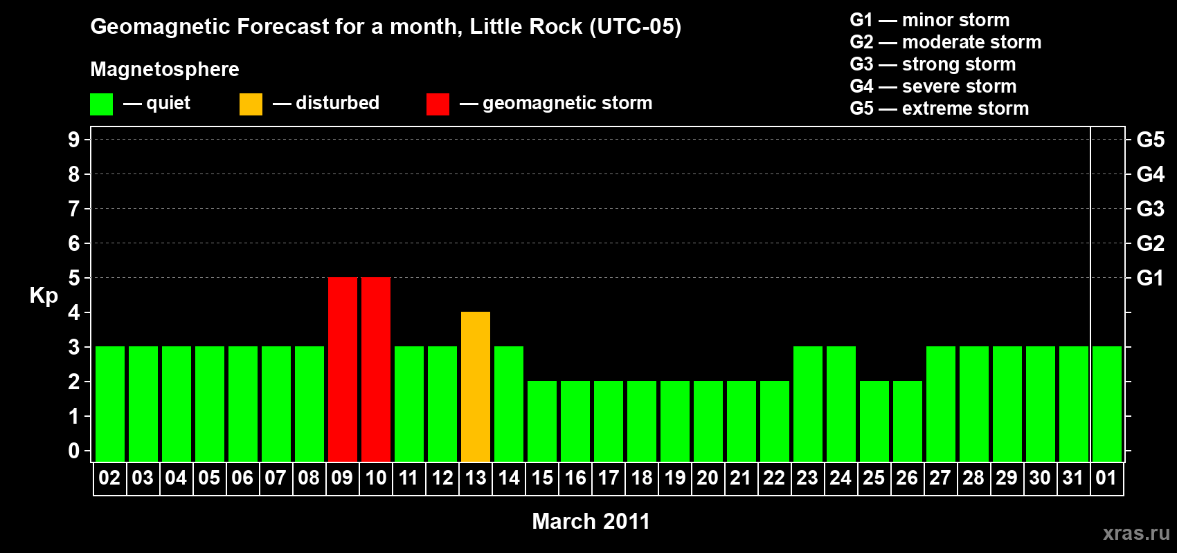1177x553 pixels.
Task: Click the green bar for April 01
Action: pos(1107,404)
